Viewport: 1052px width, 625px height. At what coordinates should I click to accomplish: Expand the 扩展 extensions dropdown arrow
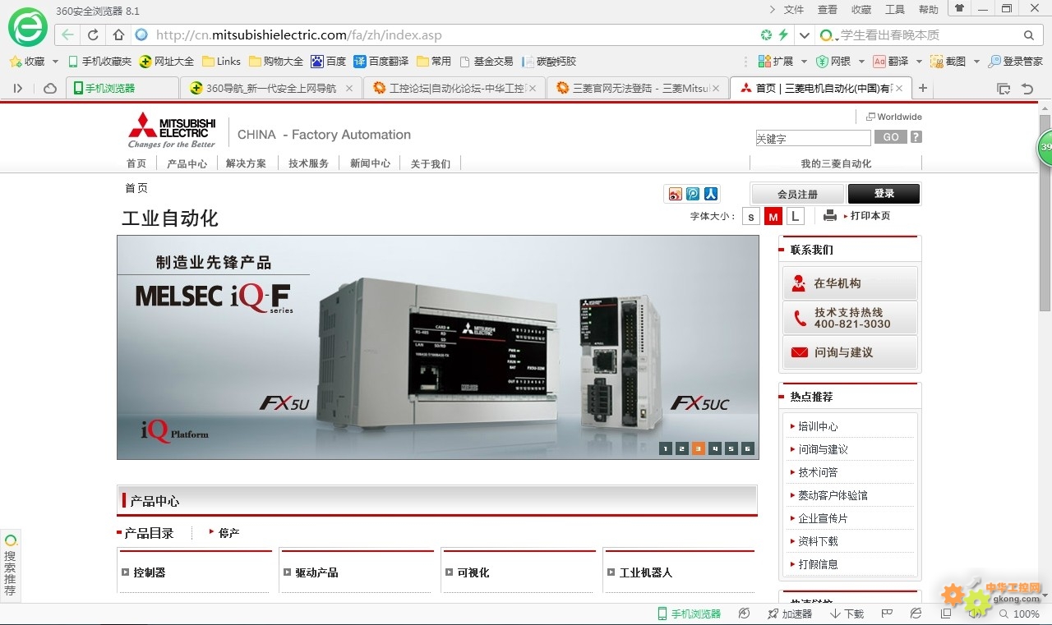click(803, 62)
